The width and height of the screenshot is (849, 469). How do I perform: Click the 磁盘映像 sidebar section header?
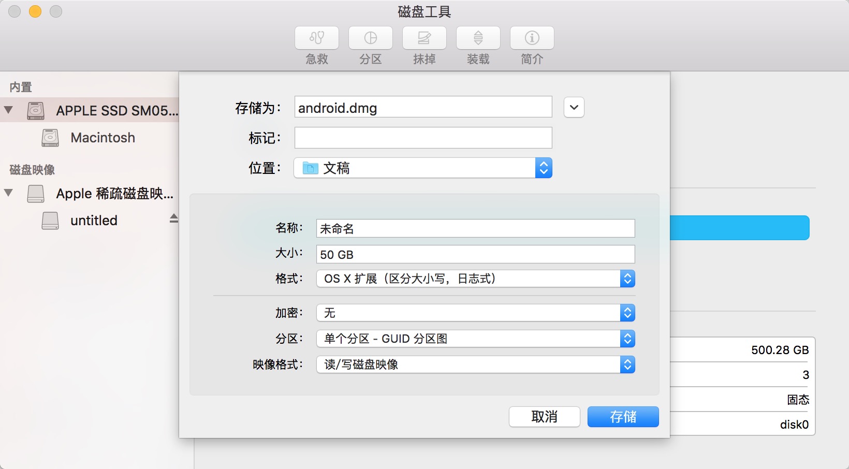32,170
